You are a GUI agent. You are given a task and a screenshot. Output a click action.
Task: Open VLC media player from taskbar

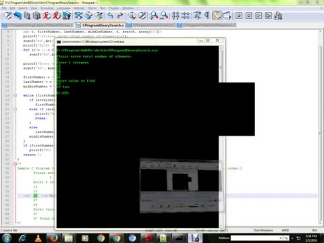pos(38,238)
